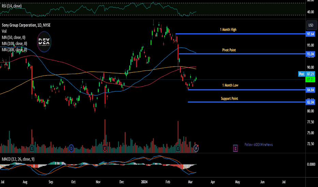318x187 pixels.
Task: Select the MA (200, close, 0) label
Action: (14, 50)
